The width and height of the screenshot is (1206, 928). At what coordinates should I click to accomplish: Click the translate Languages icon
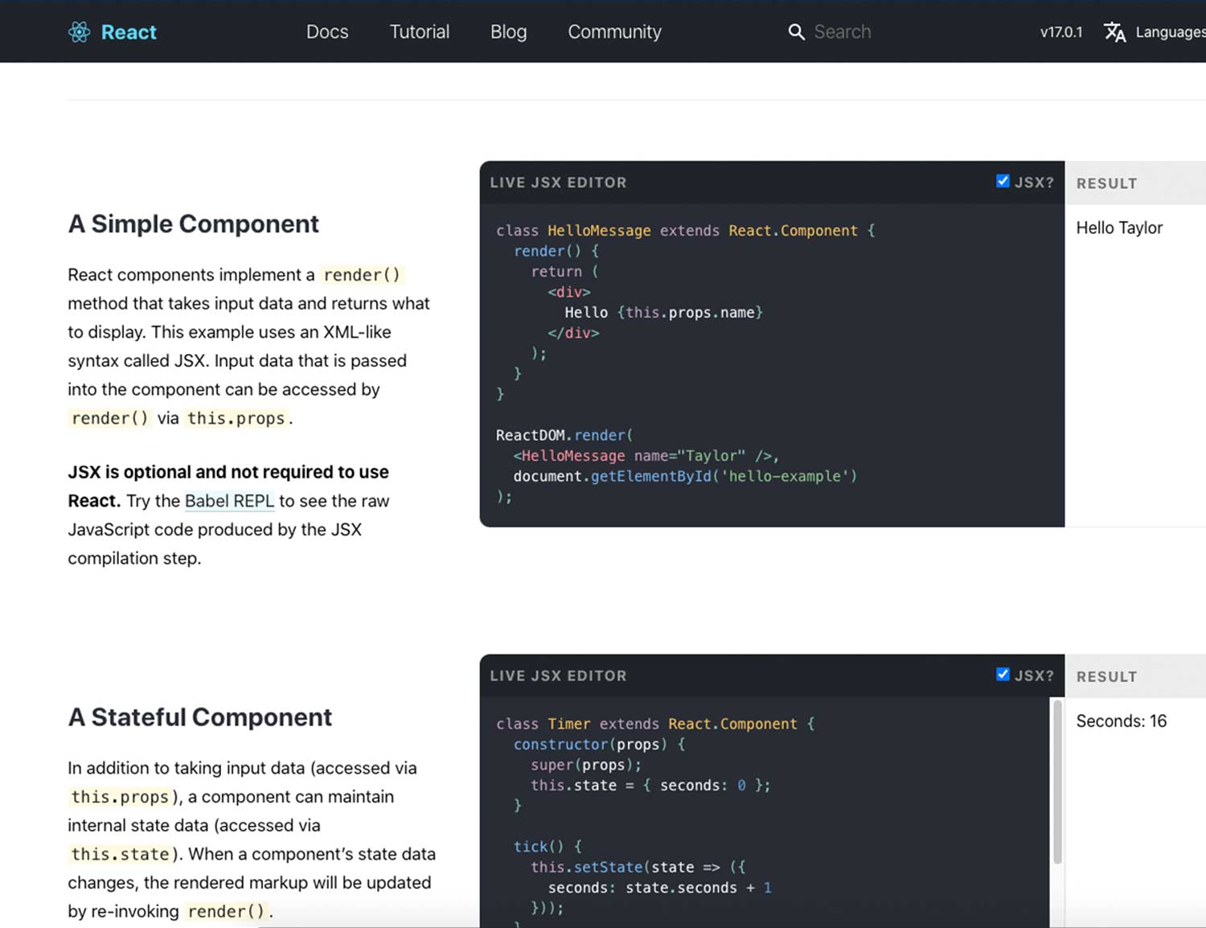click(1114, 32)
